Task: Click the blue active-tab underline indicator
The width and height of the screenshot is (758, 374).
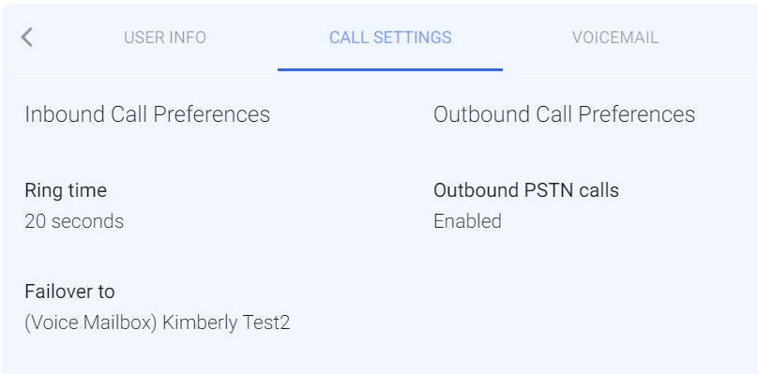Action: [390, 69]
